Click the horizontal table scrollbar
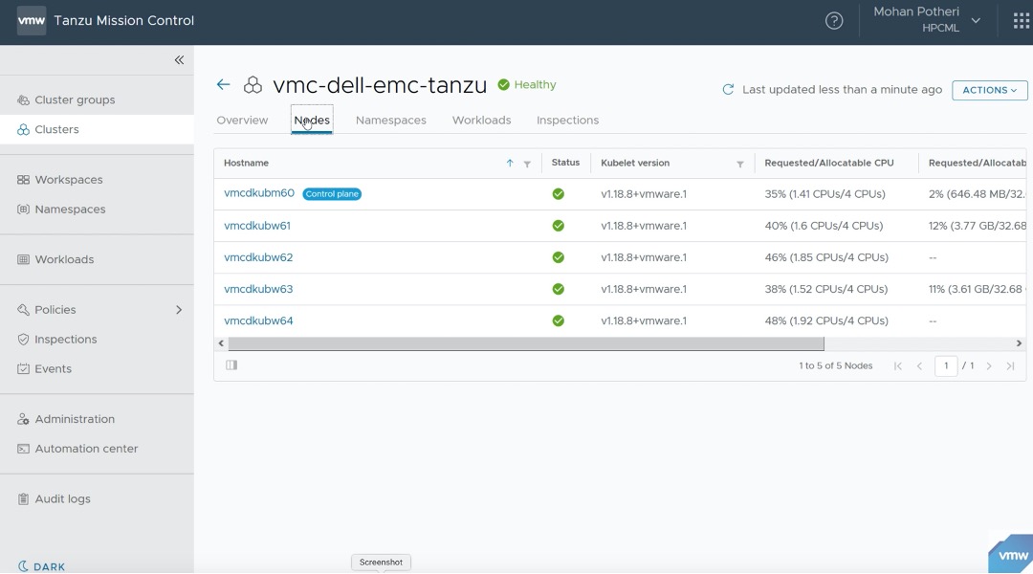 click(526, 343)
